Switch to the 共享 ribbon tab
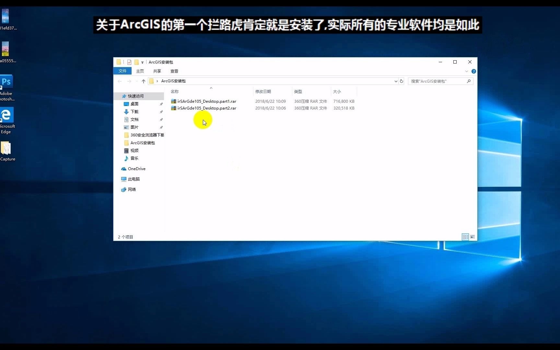This screenshot has height=350, width=560. click(157, 71)
